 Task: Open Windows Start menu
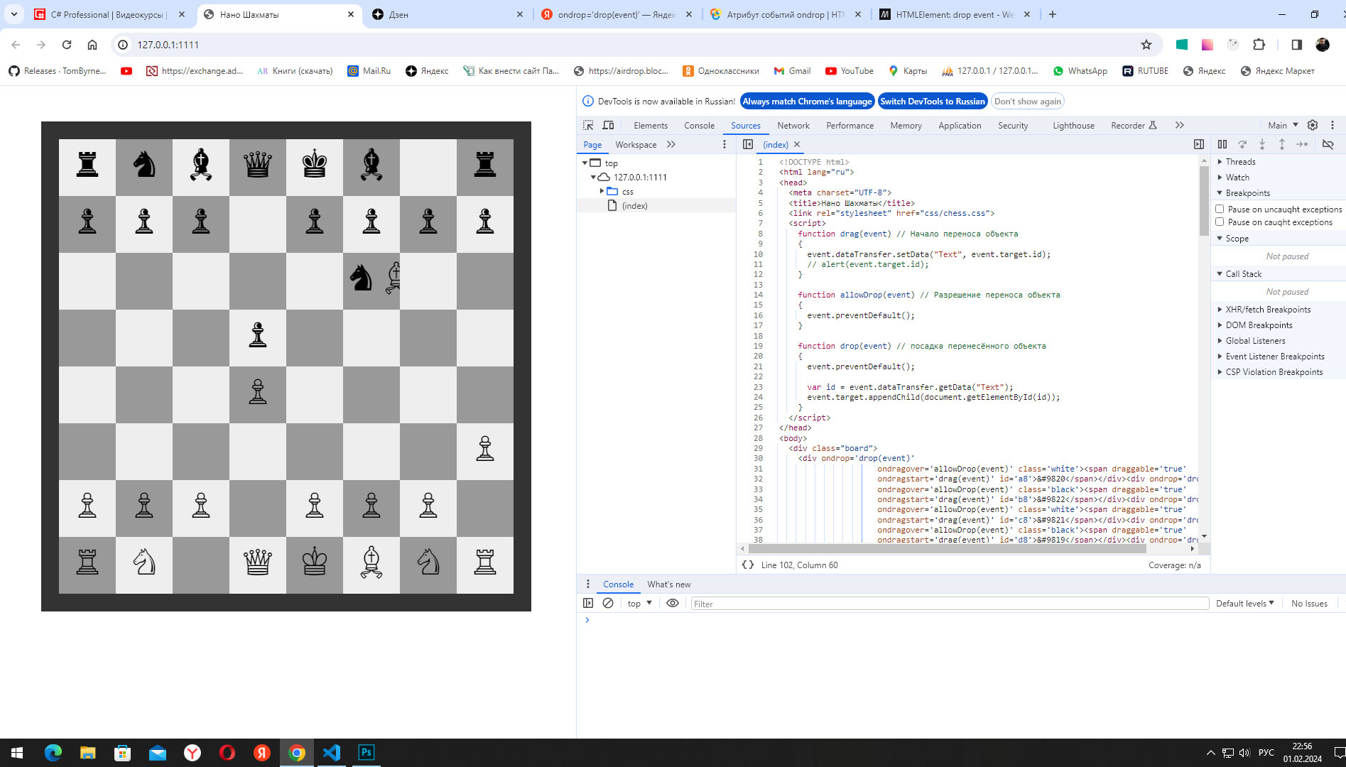pyautogui.click(x=17, y=752)
